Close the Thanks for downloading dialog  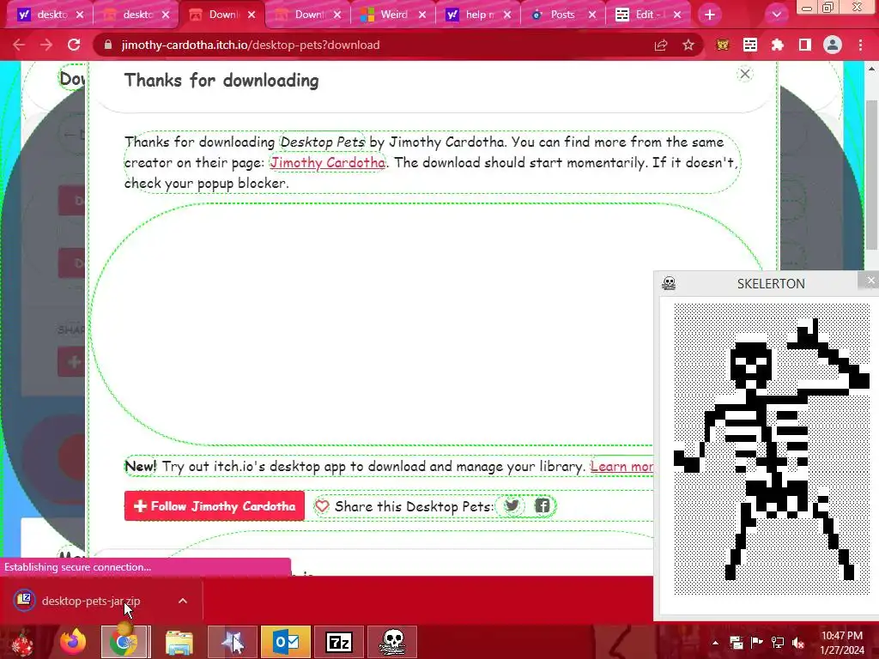[744, 74]
